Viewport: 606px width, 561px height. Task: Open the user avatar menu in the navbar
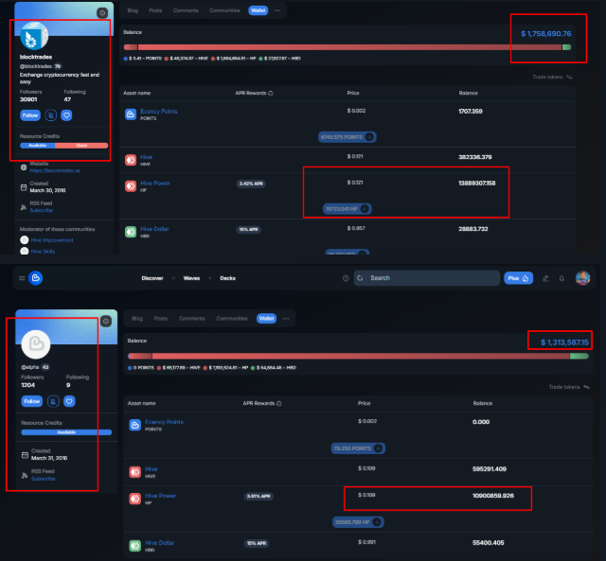click(x=583, y=278)
